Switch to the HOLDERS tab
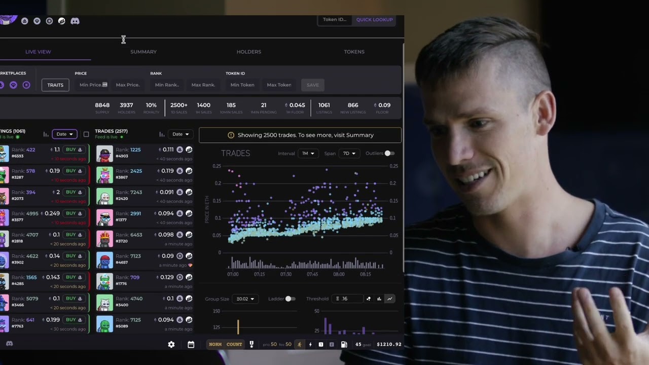649x365 pixels. coord(249,52)
